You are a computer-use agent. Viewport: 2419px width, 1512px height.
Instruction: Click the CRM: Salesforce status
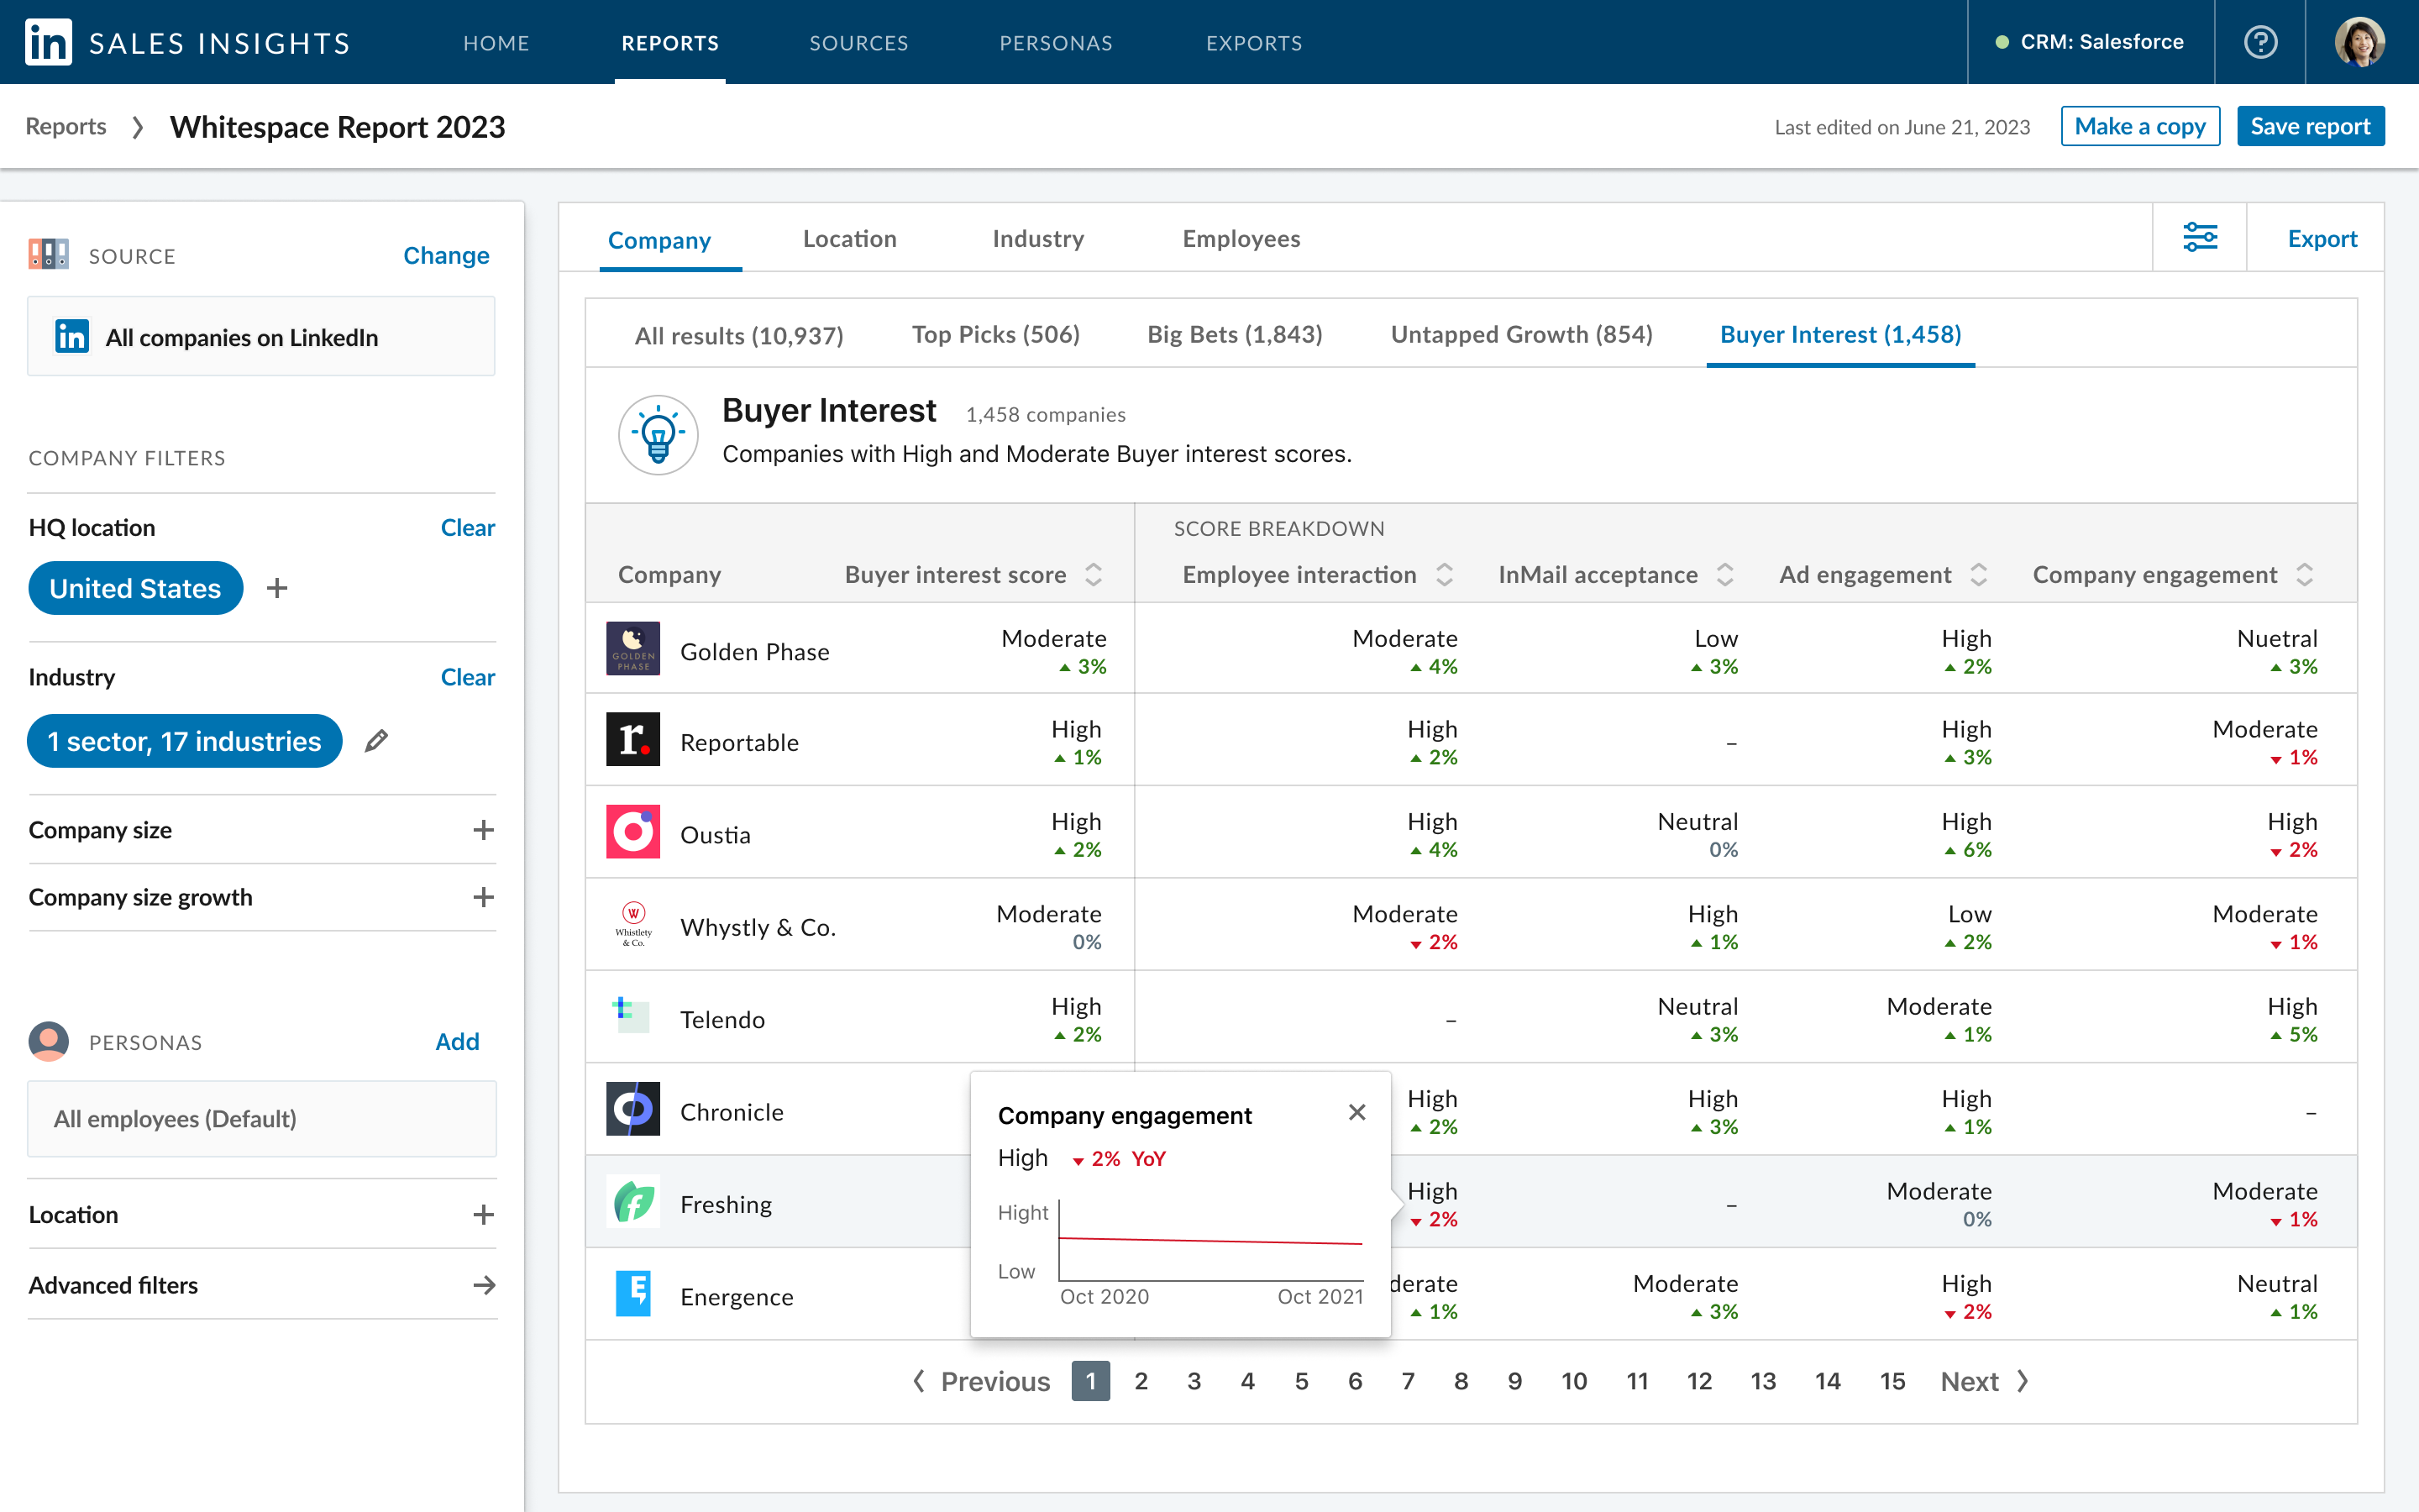pyautogui.click(x=2089, y=42)
